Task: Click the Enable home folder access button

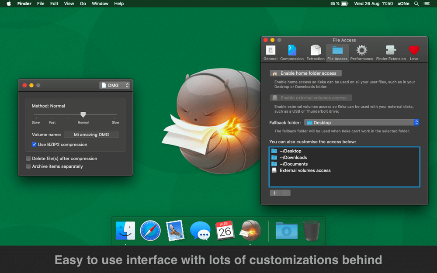Action: [x=305, y=73]
